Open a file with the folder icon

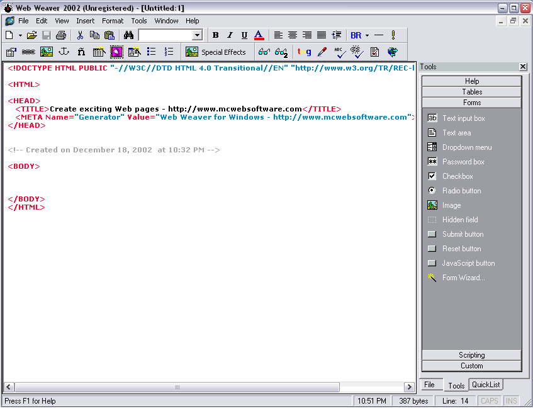32,35
